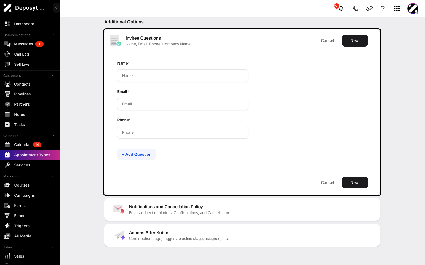Click the Dashboard icon in sidebar
425x265 pixels.
click(x=7, y=24)
